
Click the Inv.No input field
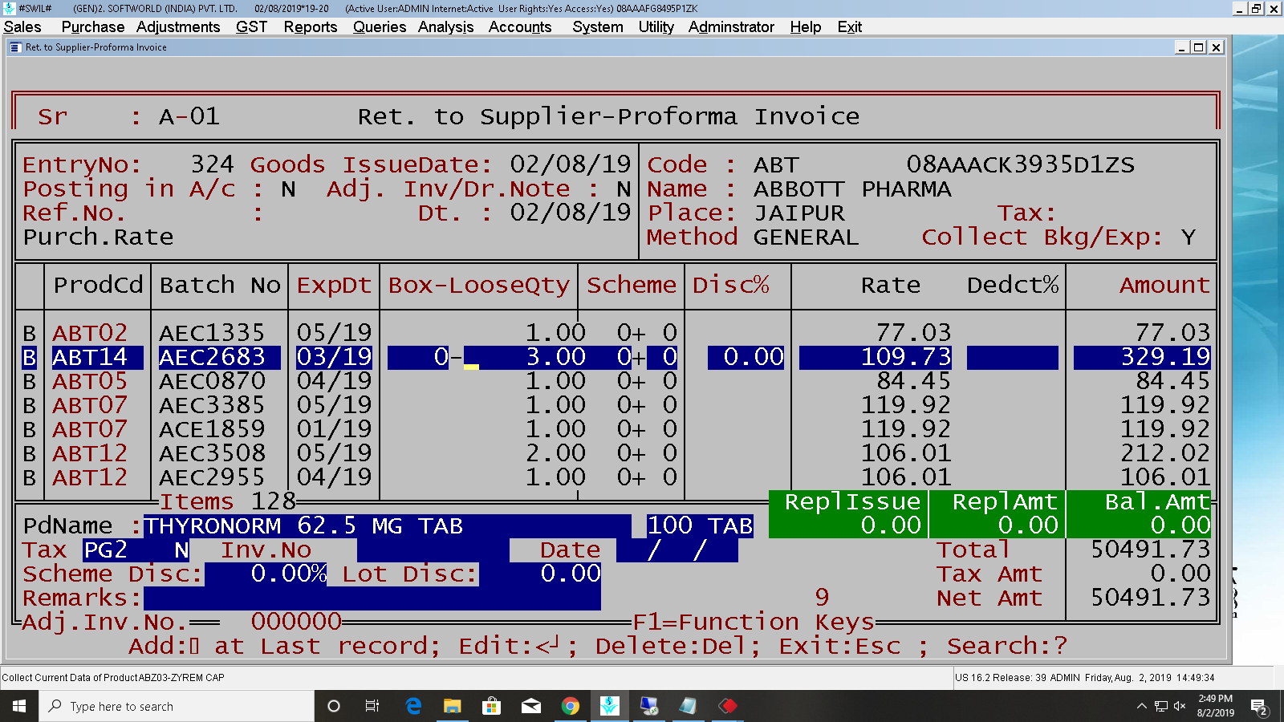click(x=433, y=550)
